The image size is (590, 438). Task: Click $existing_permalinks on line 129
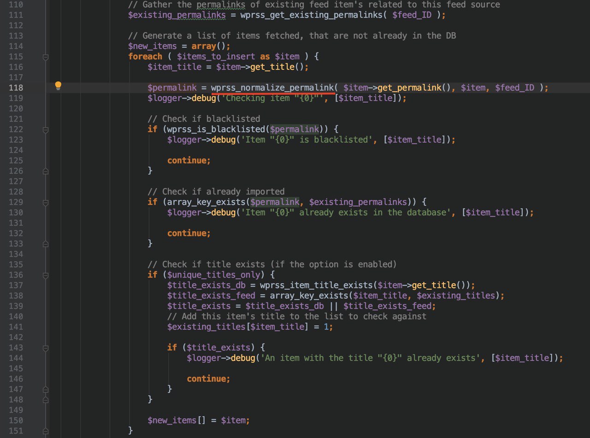click(358, 202)
